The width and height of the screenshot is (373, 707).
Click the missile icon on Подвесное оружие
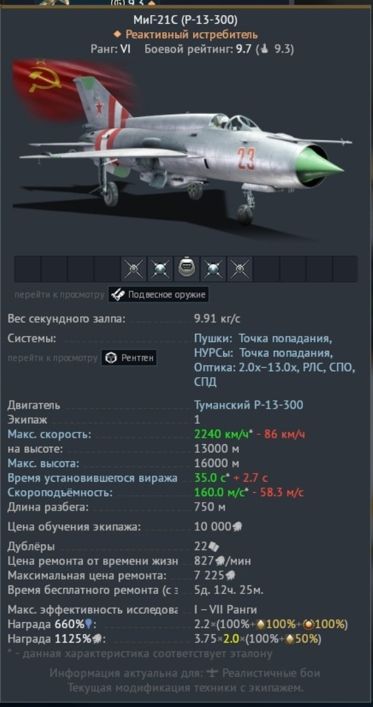pyautogui.click(x=120, y=295)
